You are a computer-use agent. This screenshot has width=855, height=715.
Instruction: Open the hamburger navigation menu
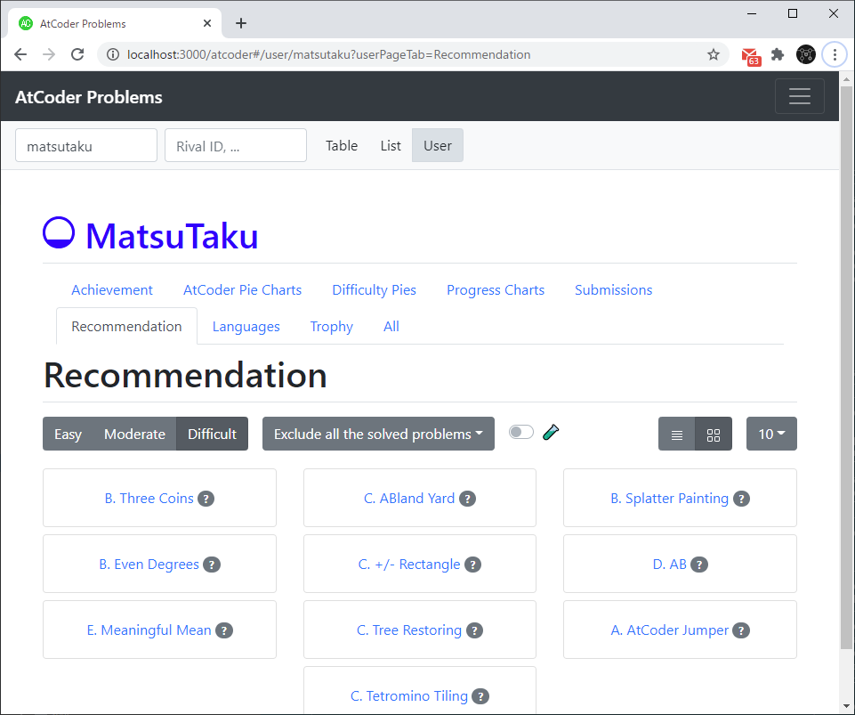coord(799,96)
